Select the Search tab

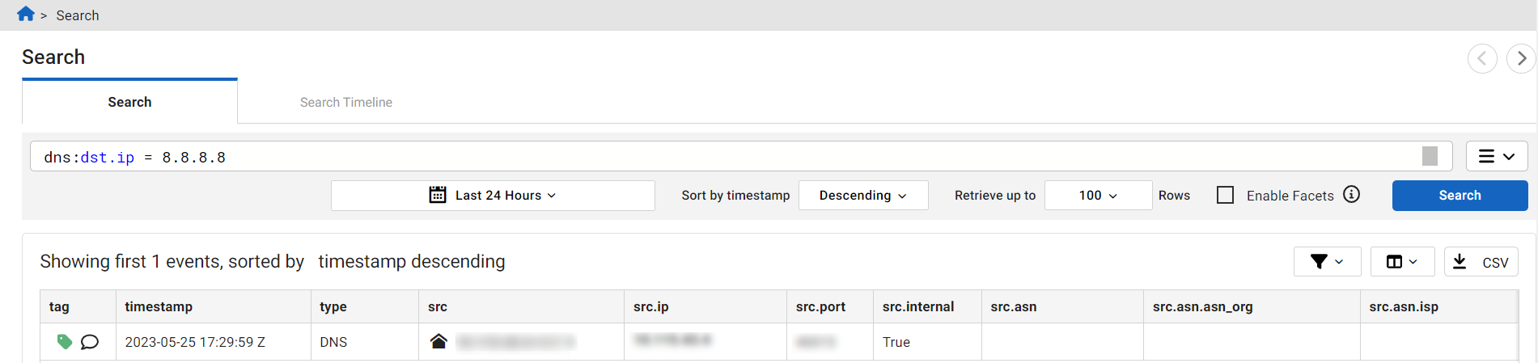[129, 103]
